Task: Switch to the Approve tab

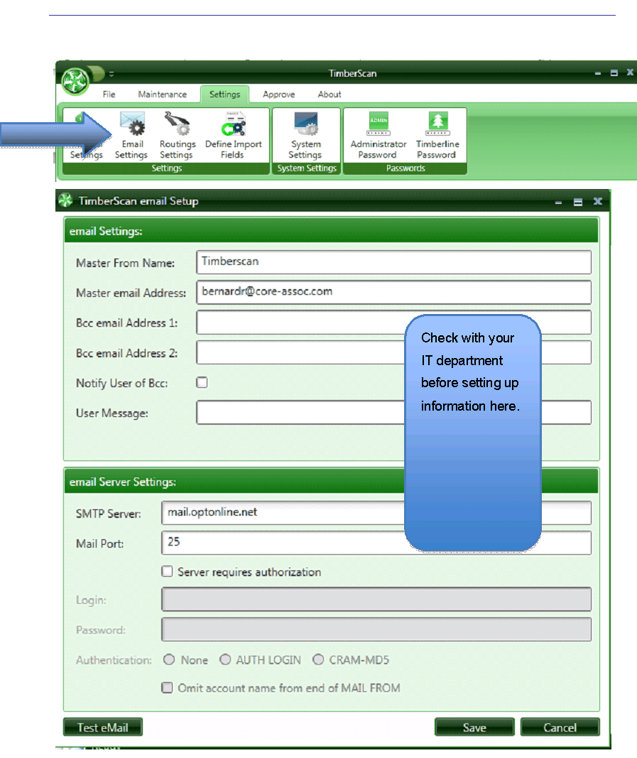Action: click(278, 94)
